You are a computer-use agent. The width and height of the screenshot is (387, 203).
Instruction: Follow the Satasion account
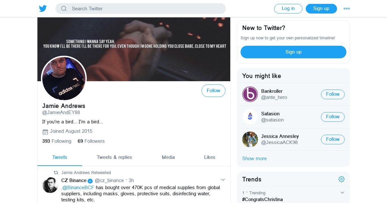pos(332,117)
